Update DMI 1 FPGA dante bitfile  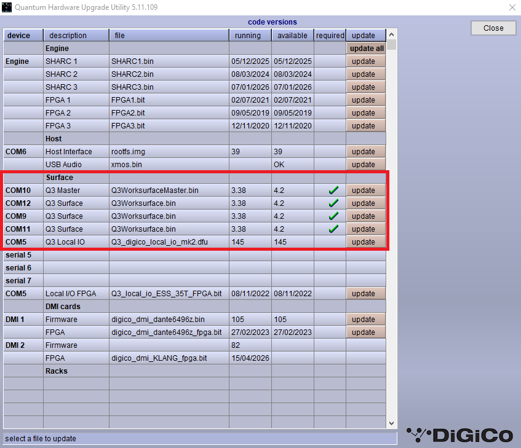tap(366, 332)
